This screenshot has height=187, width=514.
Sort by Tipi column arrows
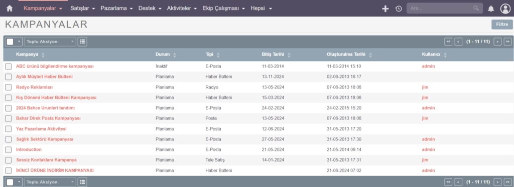pos(218,55)
